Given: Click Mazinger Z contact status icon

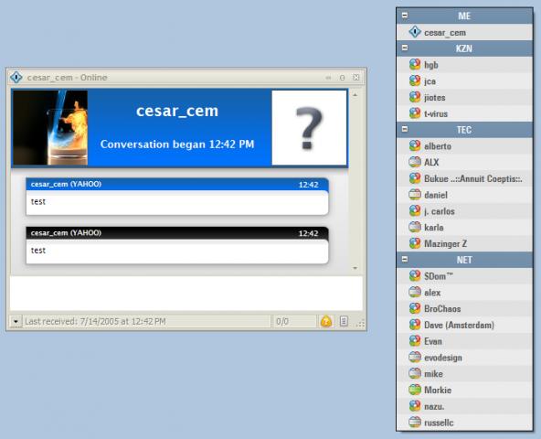Looking at the screenshot, I should pos(414,243).
